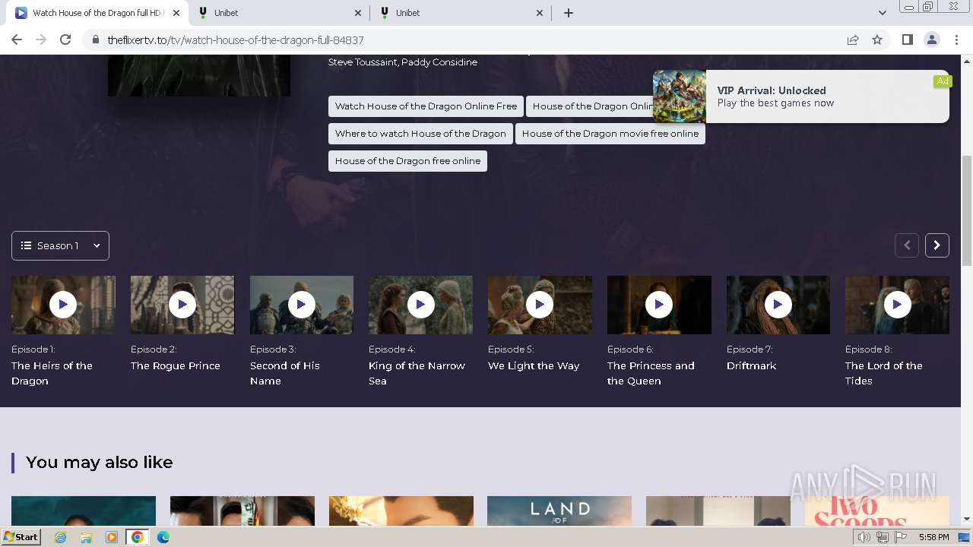The height and width of the screenshot is (547, 973).
Task: Open the Season 1 dropdown
Action: [x=60, y=245]
